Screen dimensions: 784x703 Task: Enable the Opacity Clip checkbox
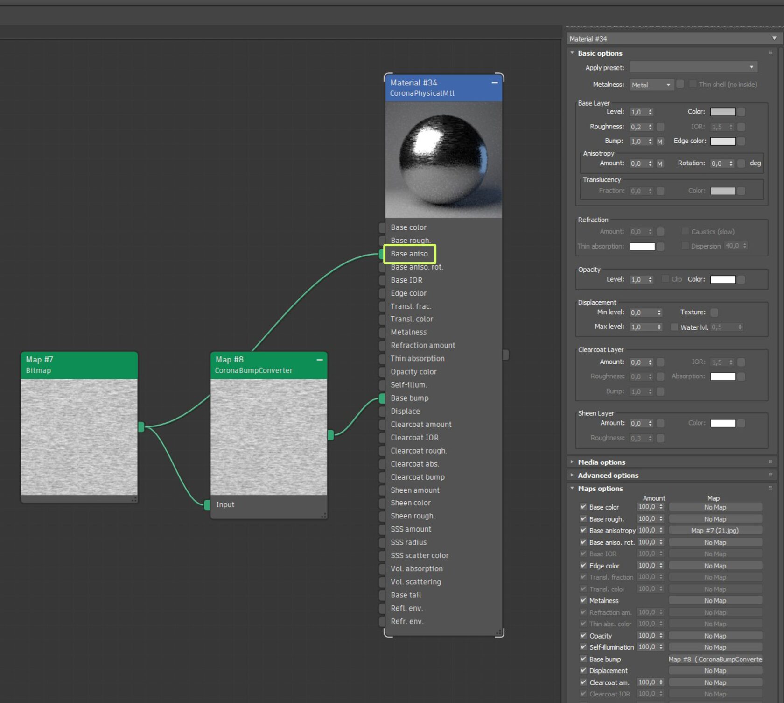click(665, 279)
